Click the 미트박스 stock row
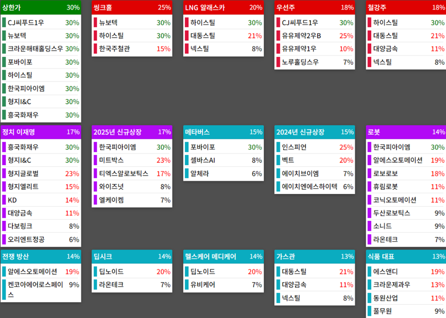Viewport: 446px width, 318px height. [132, 160]
